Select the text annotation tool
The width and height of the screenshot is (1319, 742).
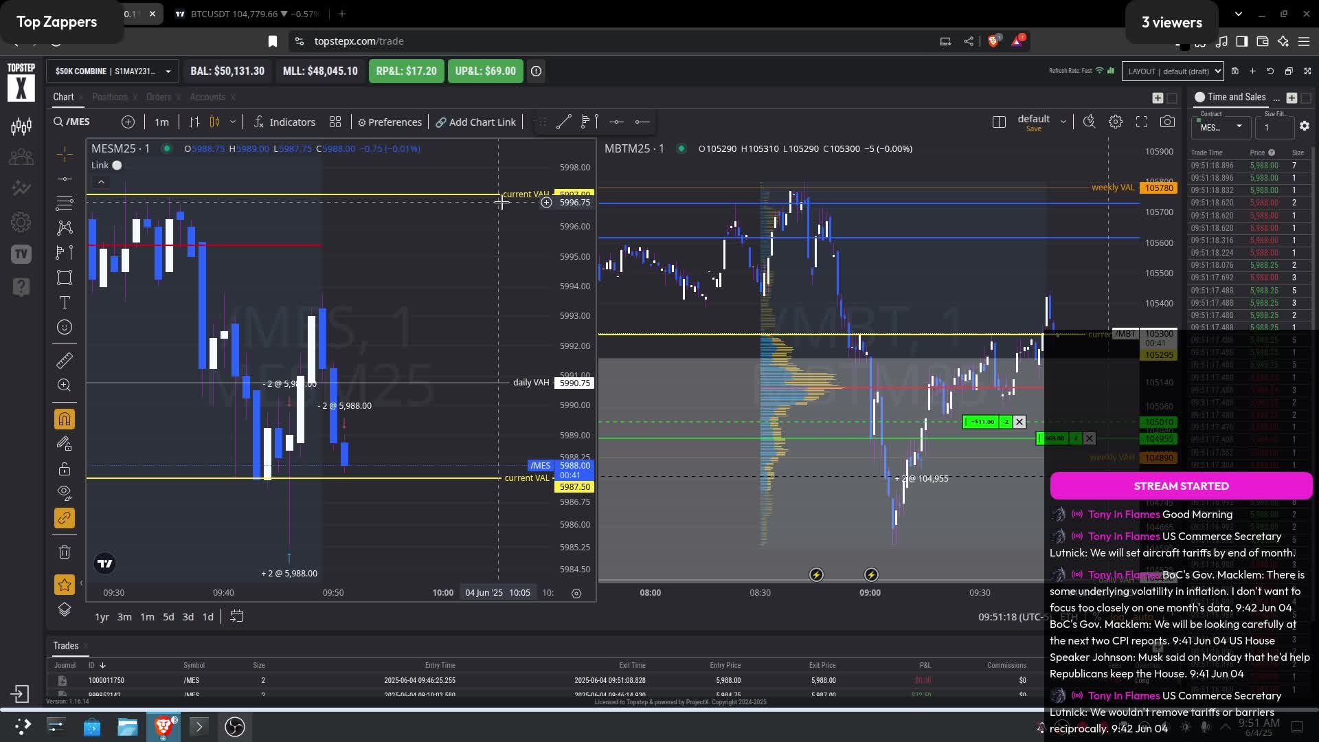tap(64, 302)
